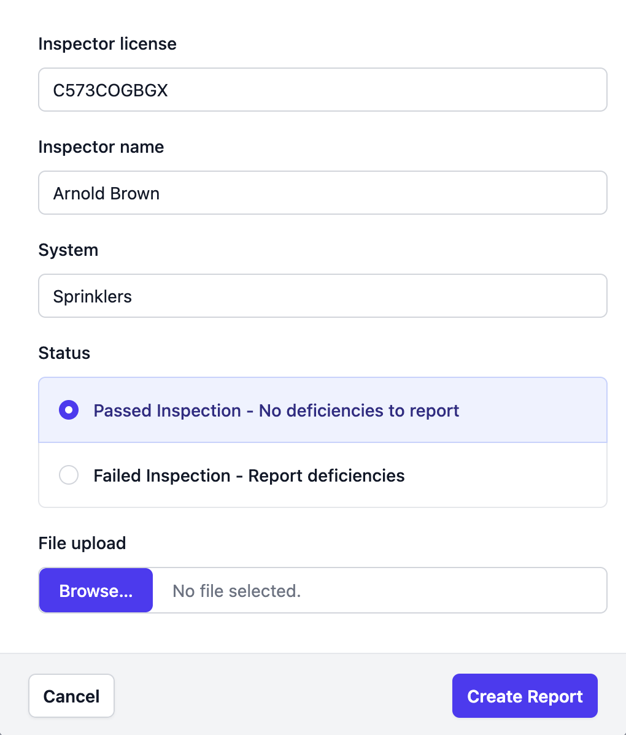Click the C573COGBGX license value

pyautogui.click(x=110, y=91)
